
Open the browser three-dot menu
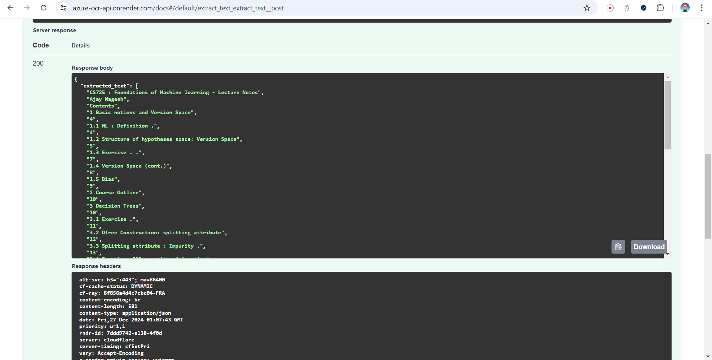pos(702,8)
